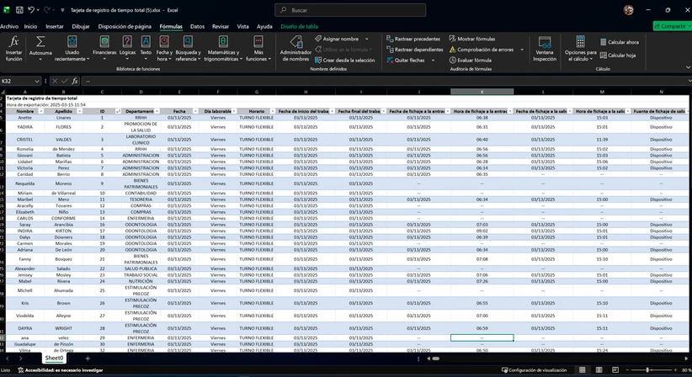
Task: Switch to the Insertar tab
Action: 55,26
